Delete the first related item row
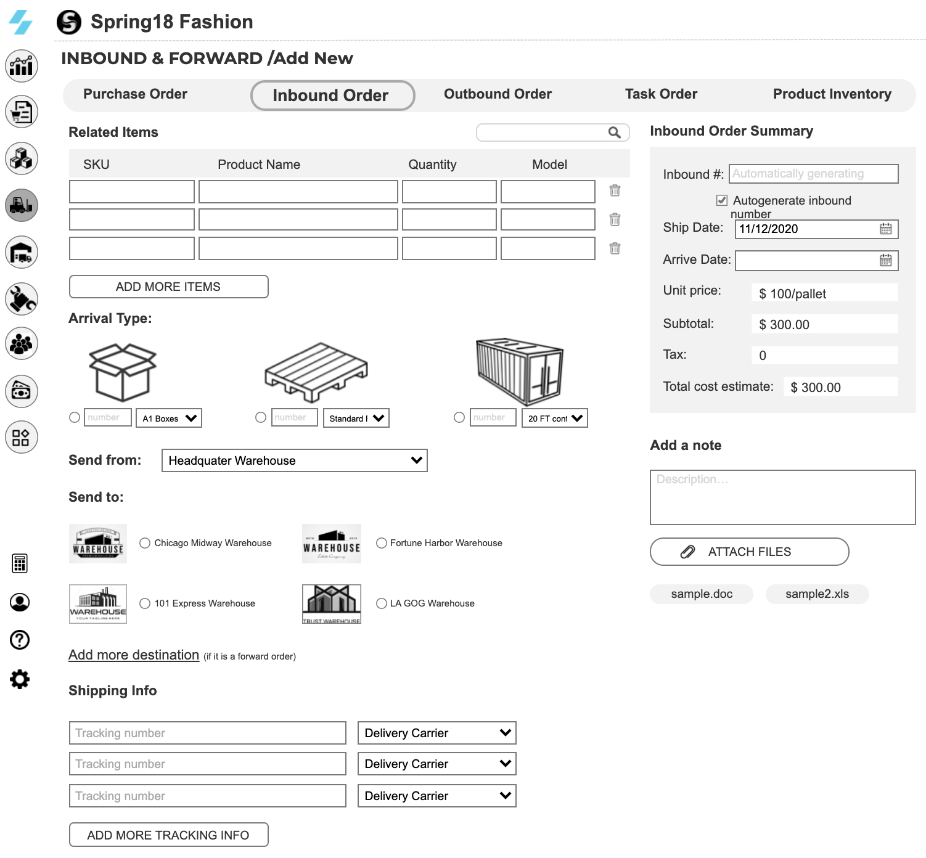The height and width of the screenshot is (858, 926). click(615, 190)
